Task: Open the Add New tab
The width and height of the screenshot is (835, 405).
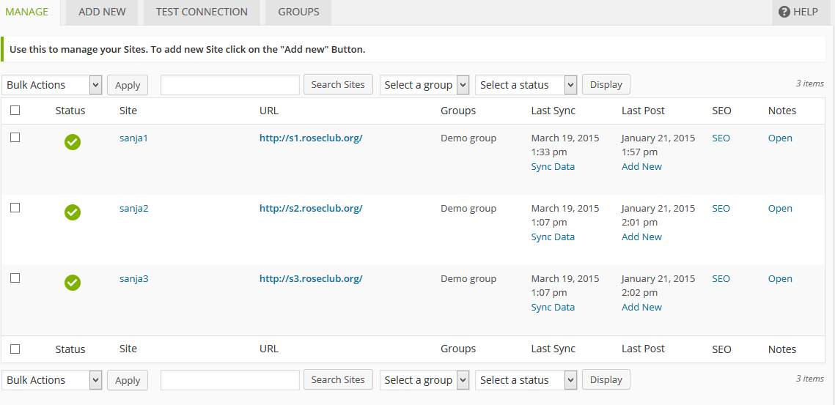Action: pyautogui.click(x=102, y=12)
